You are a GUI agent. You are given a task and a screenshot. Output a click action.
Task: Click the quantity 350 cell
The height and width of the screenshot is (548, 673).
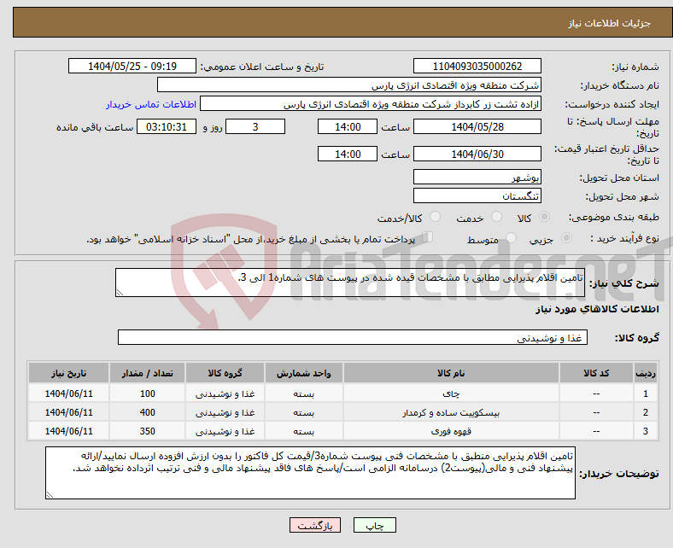pos(147,431)
